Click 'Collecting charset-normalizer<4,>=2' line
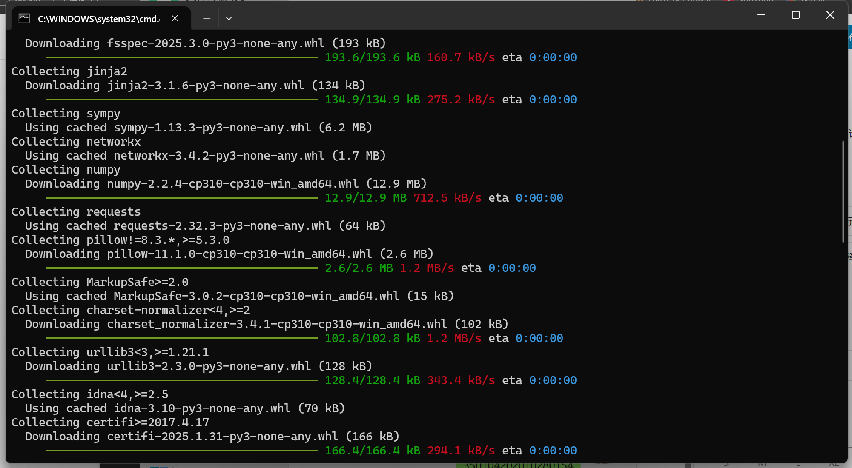Screen dimensions: 852x468 coord(131,310)
